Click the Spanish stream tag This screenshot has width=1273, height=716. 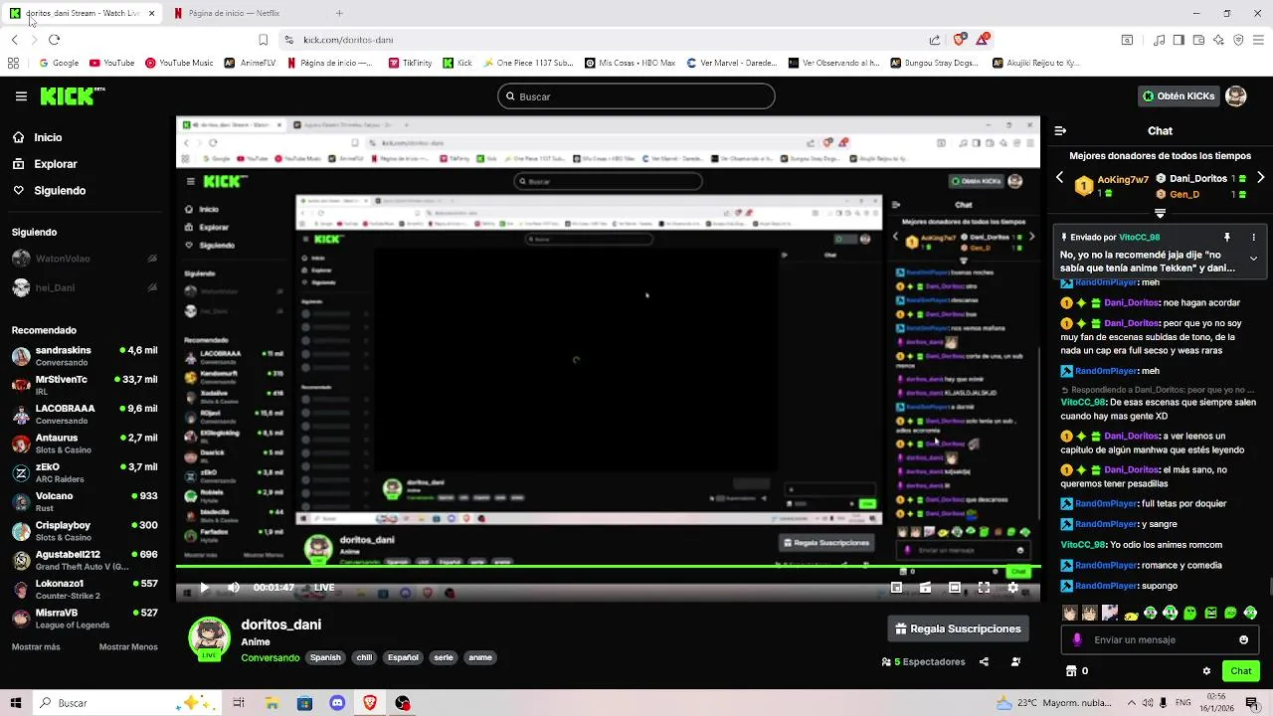pyautogui.click(x=325, y=657)
